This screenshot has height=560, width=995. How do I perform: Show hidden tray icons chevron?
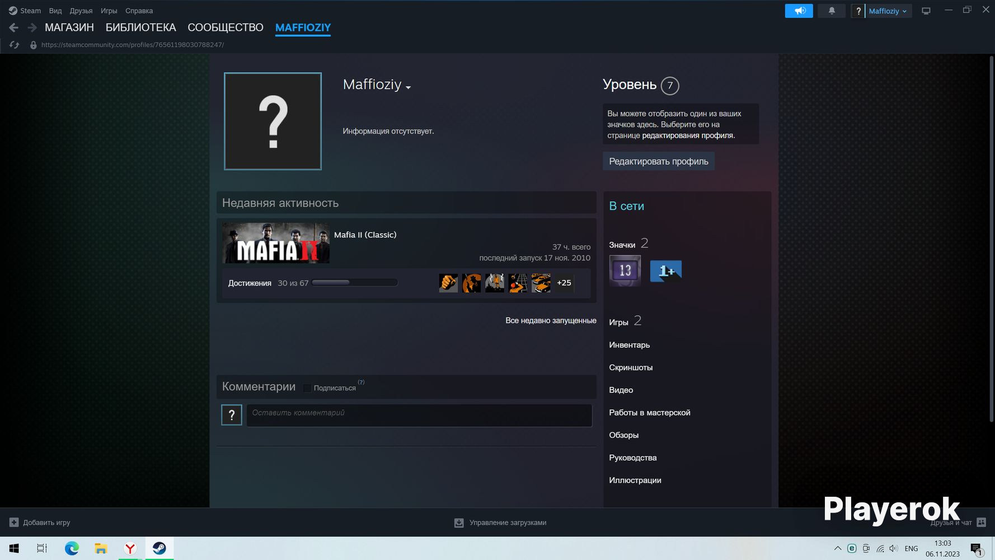coord(837,549)
